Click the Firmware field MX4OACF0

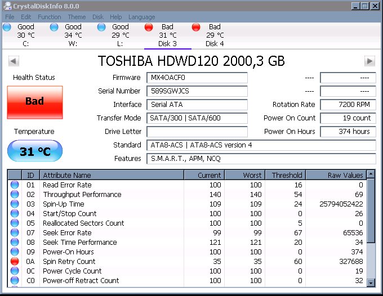197,78
